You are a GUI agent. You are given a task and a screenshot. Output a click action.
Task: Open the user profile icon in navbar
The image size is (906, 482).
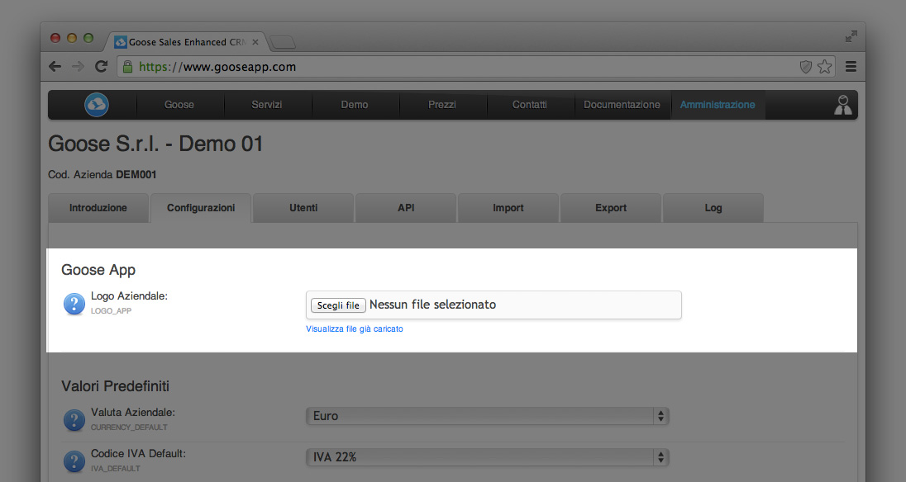coord(842,105)
